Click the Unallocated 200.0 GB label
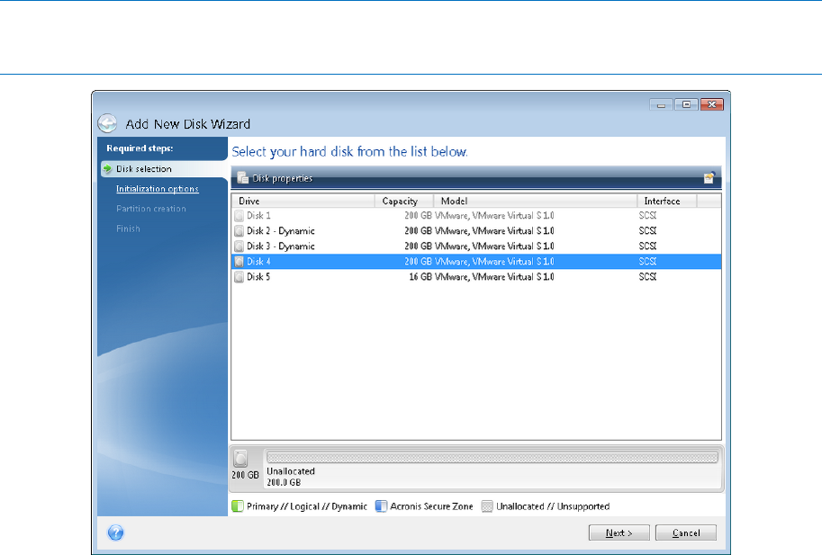The height and width of the screenshot is (555, 822). [x=291, y=477]
